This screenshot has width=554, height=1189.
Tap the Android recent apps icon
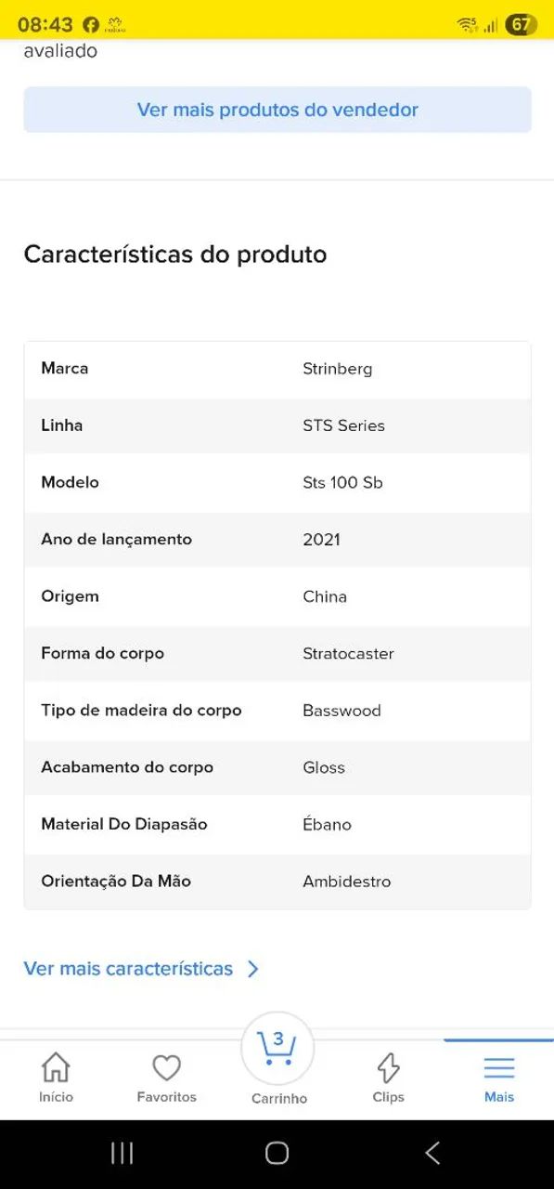click(x=122, y=1153)
